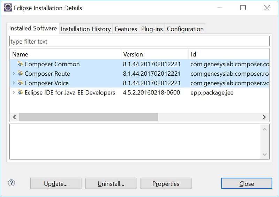This screenshot has width=279, height=197.
Task: Select Eclipse IDE for Java EE Developers row
Action: coord(139,92)
